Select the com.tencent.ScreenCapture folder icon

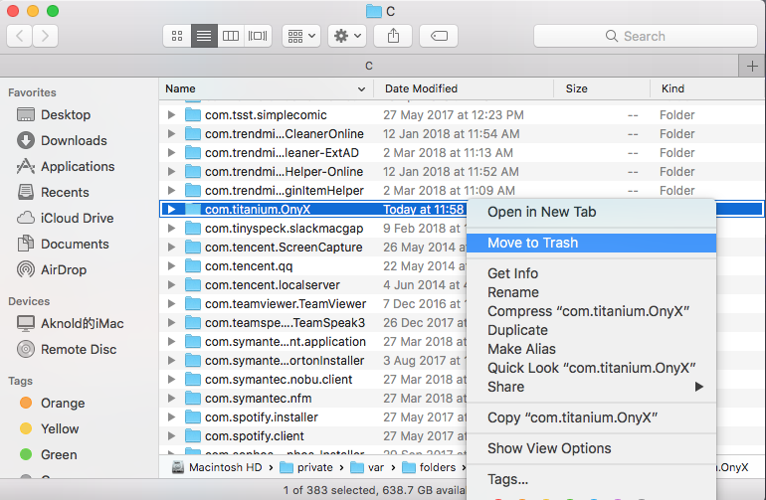[x=193, y=248]
